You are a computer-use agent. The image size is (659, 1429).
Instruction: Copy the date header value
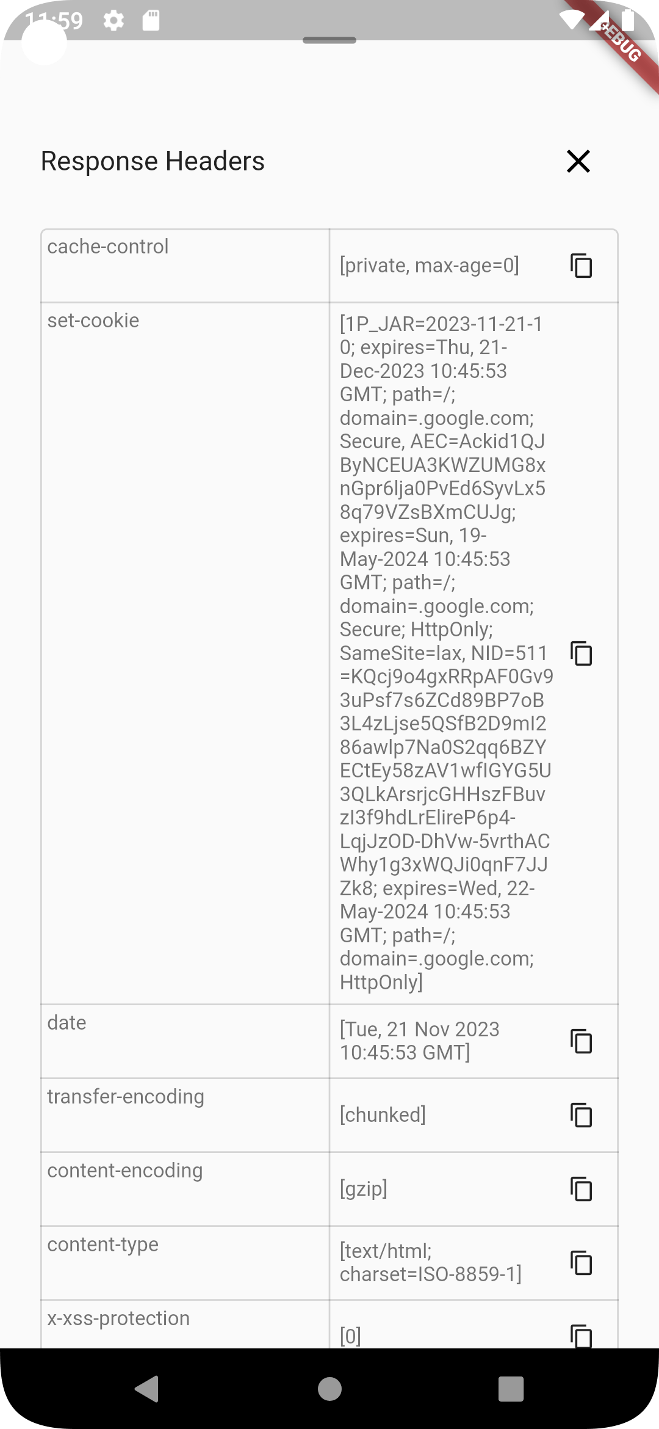coord(581,1041)
